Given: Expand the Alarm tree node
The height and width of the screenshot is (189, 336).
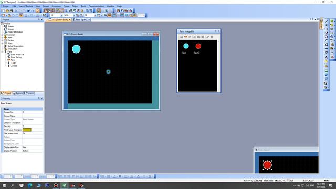Looking at the screenshot, I should [x=2, y=37].
